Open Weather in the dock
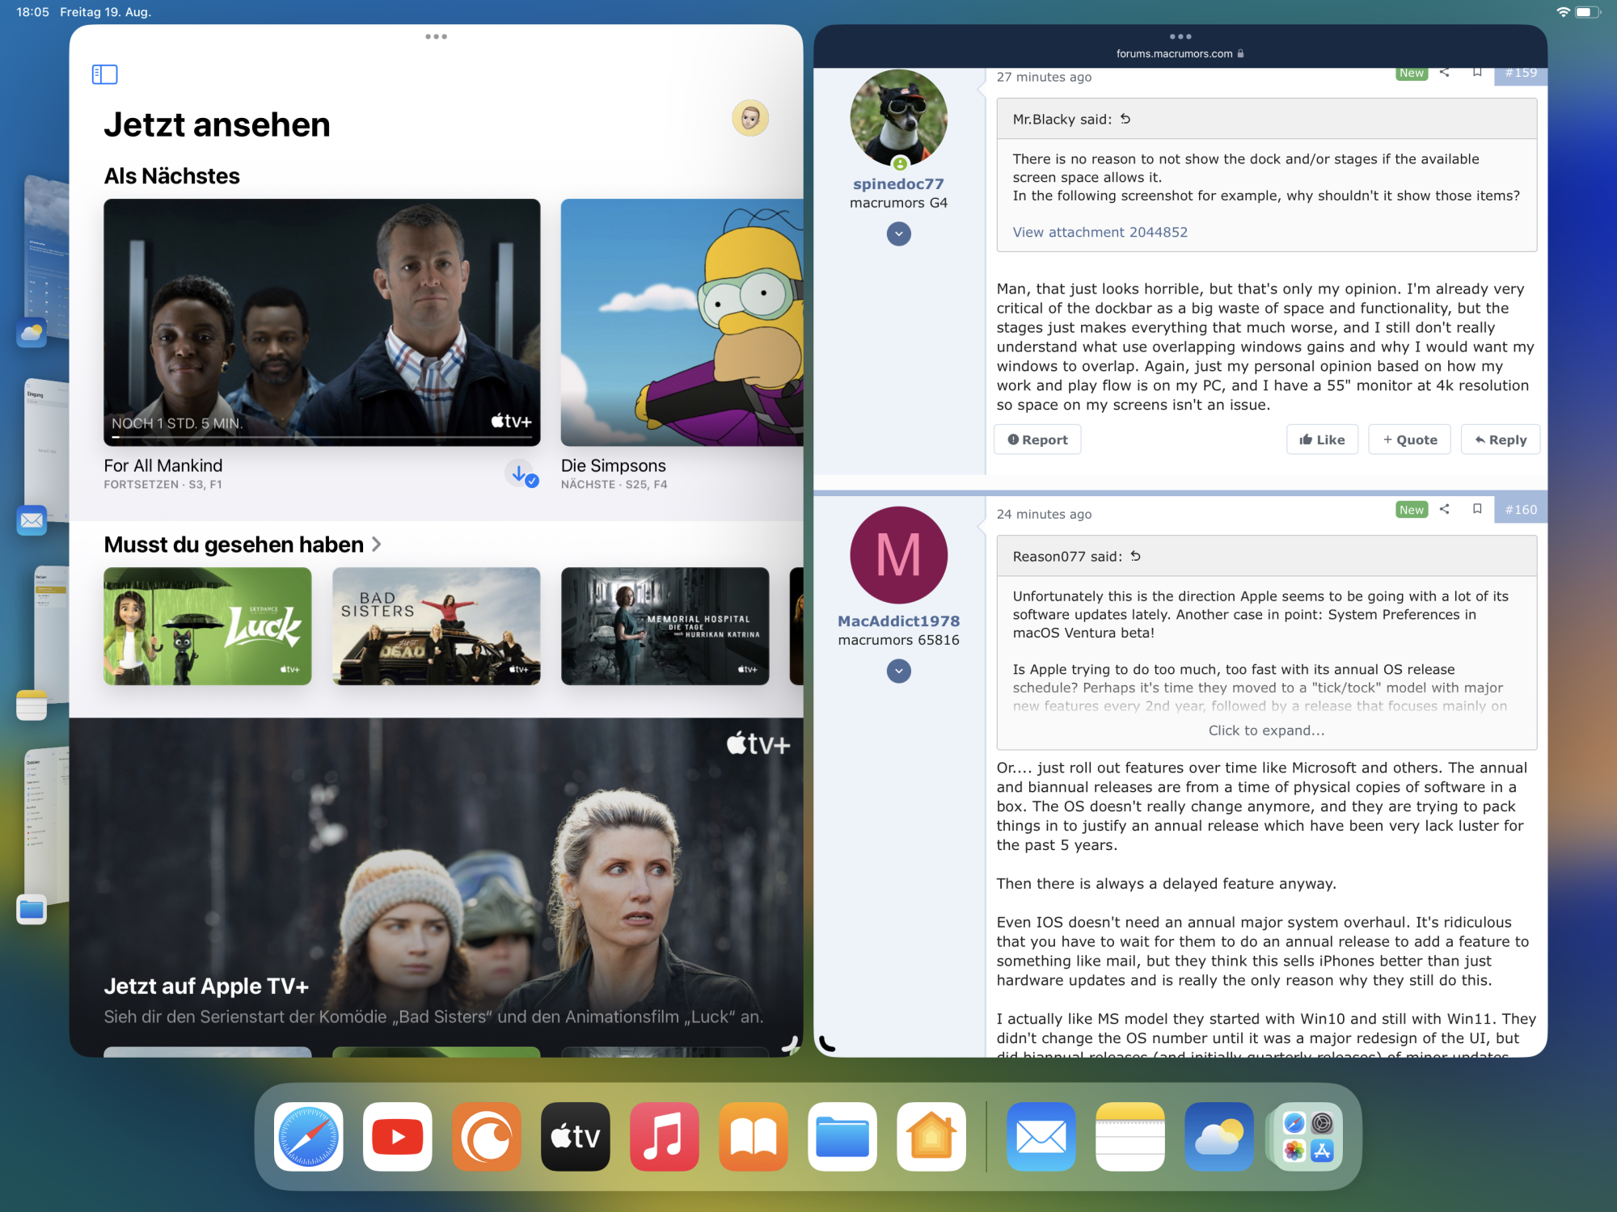 (x=1219, y=1136)
